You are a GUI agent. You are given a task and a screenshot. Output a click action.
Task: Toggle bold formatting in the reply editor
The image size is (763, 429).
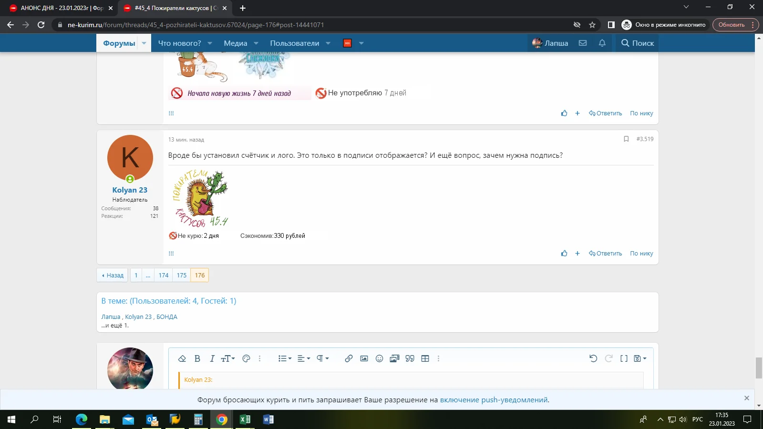[197, 358]
